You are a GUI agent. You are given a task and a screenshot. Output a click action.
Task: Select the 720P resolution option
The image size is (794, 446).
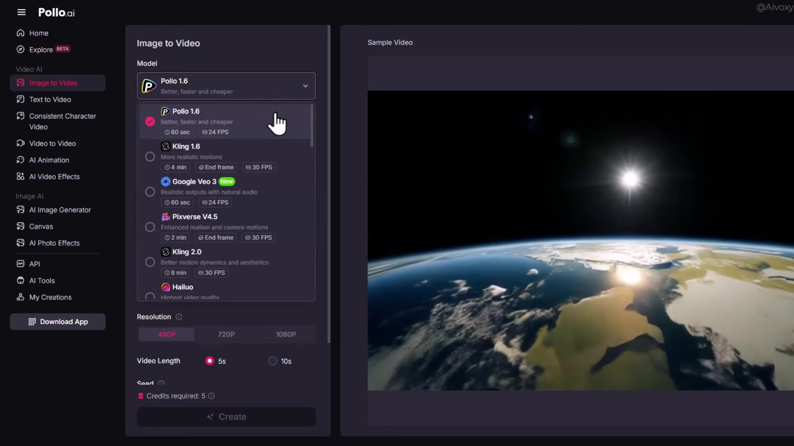pos(226,334)
